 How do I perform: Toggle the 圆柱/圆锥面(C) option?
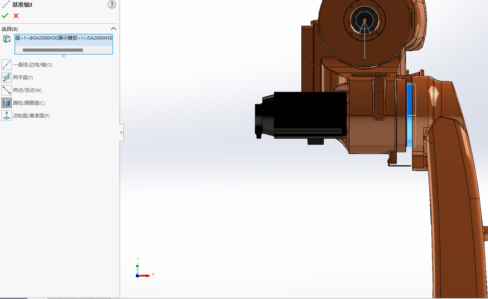coord(7,103)
